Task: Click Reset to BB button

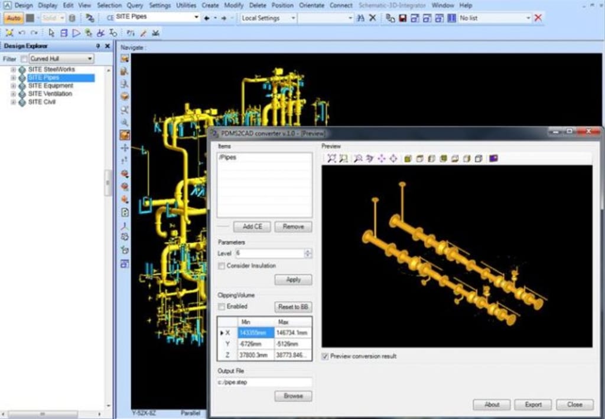Action: [293, 307]
